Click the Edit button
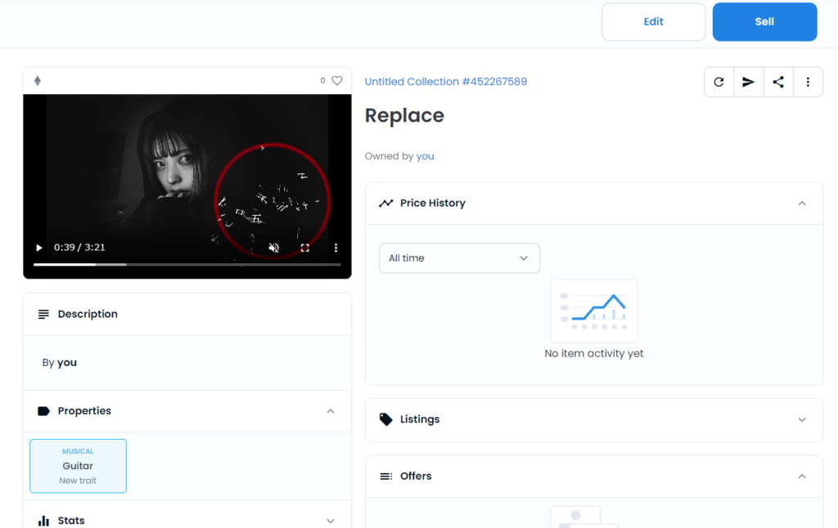 [x=653, y=22]
